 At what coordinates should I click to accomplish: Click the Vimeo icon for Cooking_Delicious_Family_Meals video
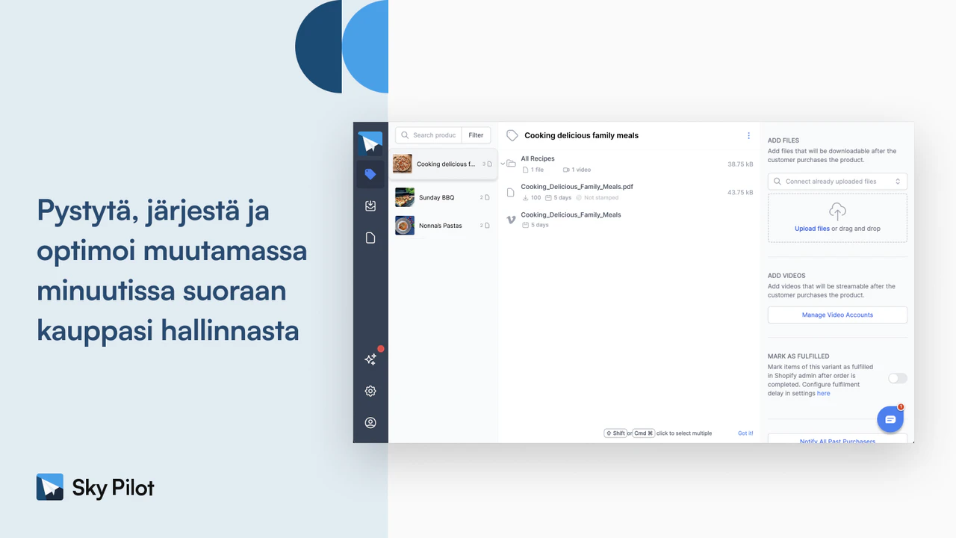click(x=511, y=220)
